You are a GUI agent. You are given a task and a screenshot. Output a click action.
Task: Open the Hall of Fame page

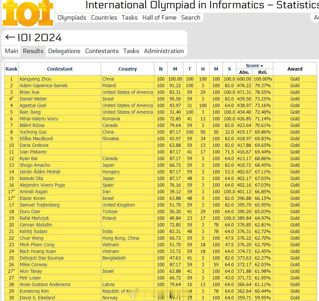pos(159,18)
